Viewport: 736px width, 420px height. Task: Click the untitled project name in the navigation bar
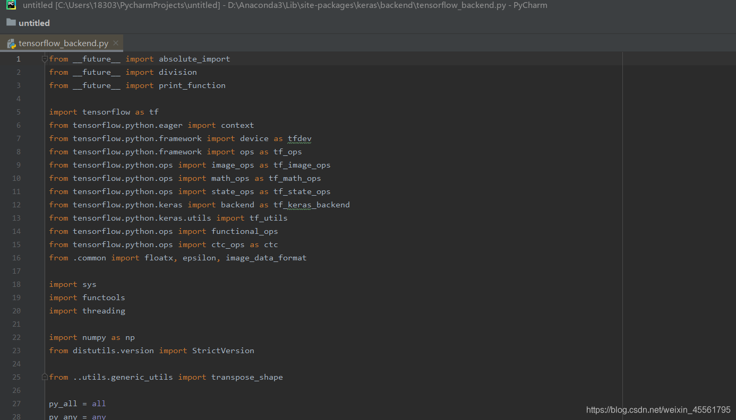click(x=35, y=22)
